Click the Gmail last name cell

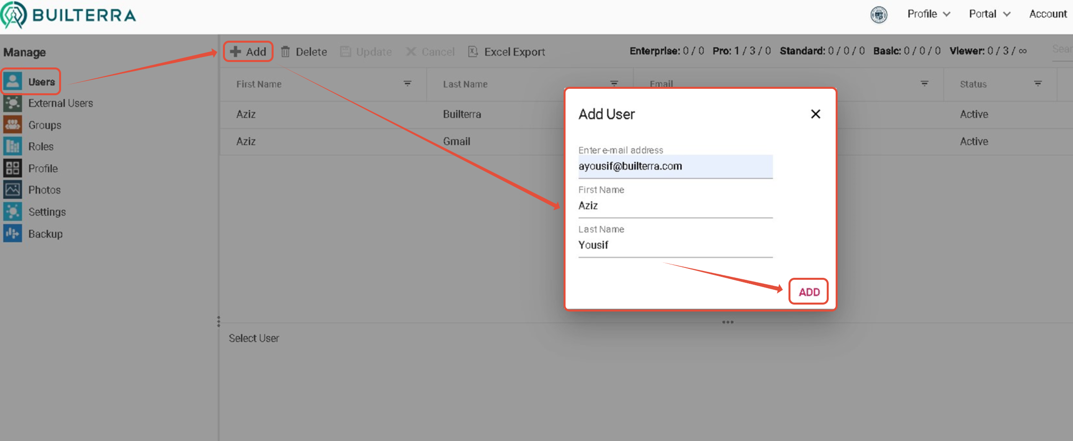click(x=456, y=141)
